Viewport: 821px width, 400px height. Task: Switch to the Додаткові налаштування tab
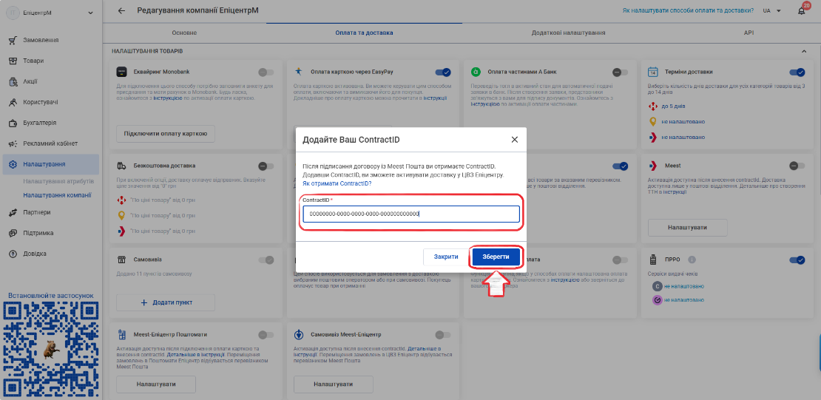pos(569,33)
